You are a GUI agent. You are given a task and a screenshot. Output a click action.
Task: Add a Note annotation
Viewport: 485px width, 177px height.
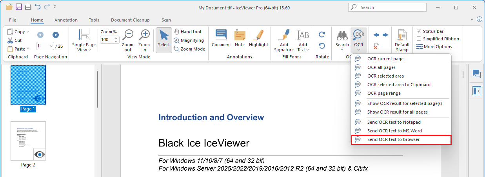(x=240, y=38)
